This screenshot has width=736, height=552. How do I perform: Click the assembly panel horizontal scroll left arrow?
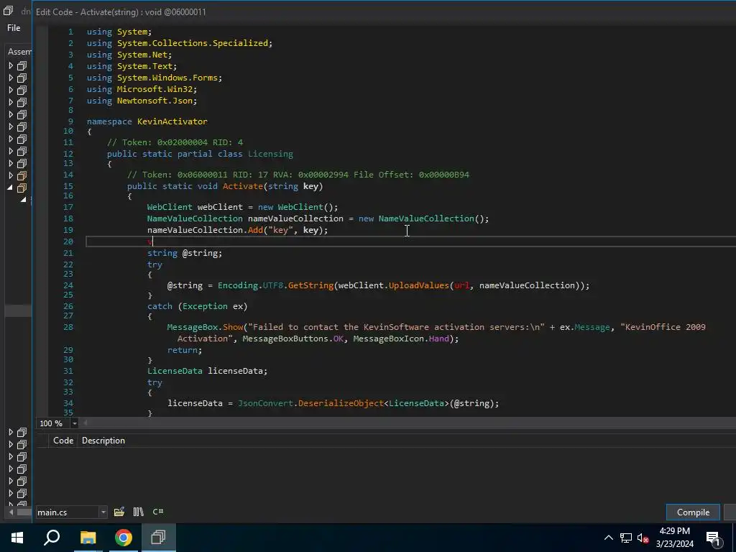pos(11,512)
